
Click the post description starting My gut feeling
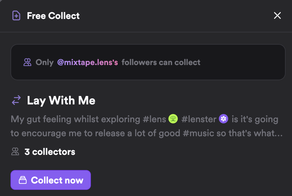coord(147,126)
